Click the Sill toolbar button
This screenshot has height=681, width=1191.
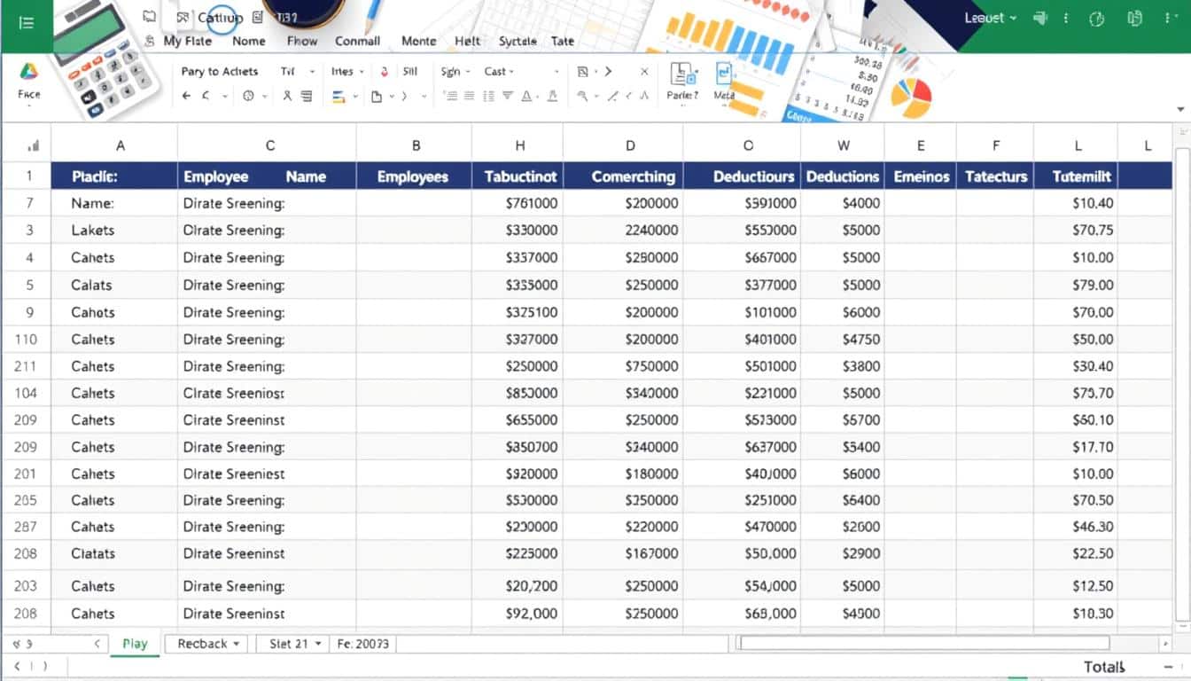point(409,72)
